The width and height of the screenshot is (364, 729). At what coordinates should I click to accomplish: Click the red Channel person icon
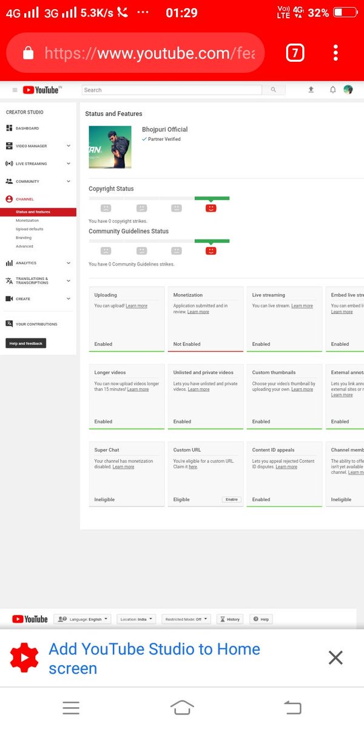pyautogui.click(x=9, y=199)
